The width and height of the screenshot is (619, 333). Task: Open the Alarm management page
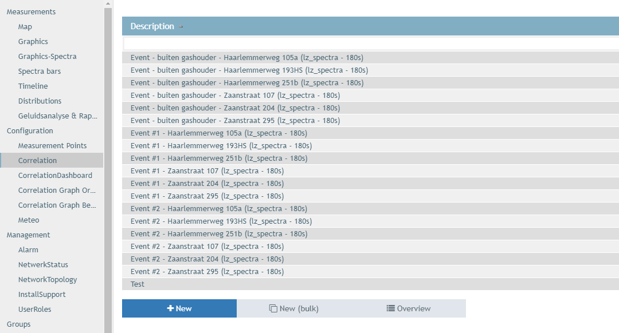28,249
